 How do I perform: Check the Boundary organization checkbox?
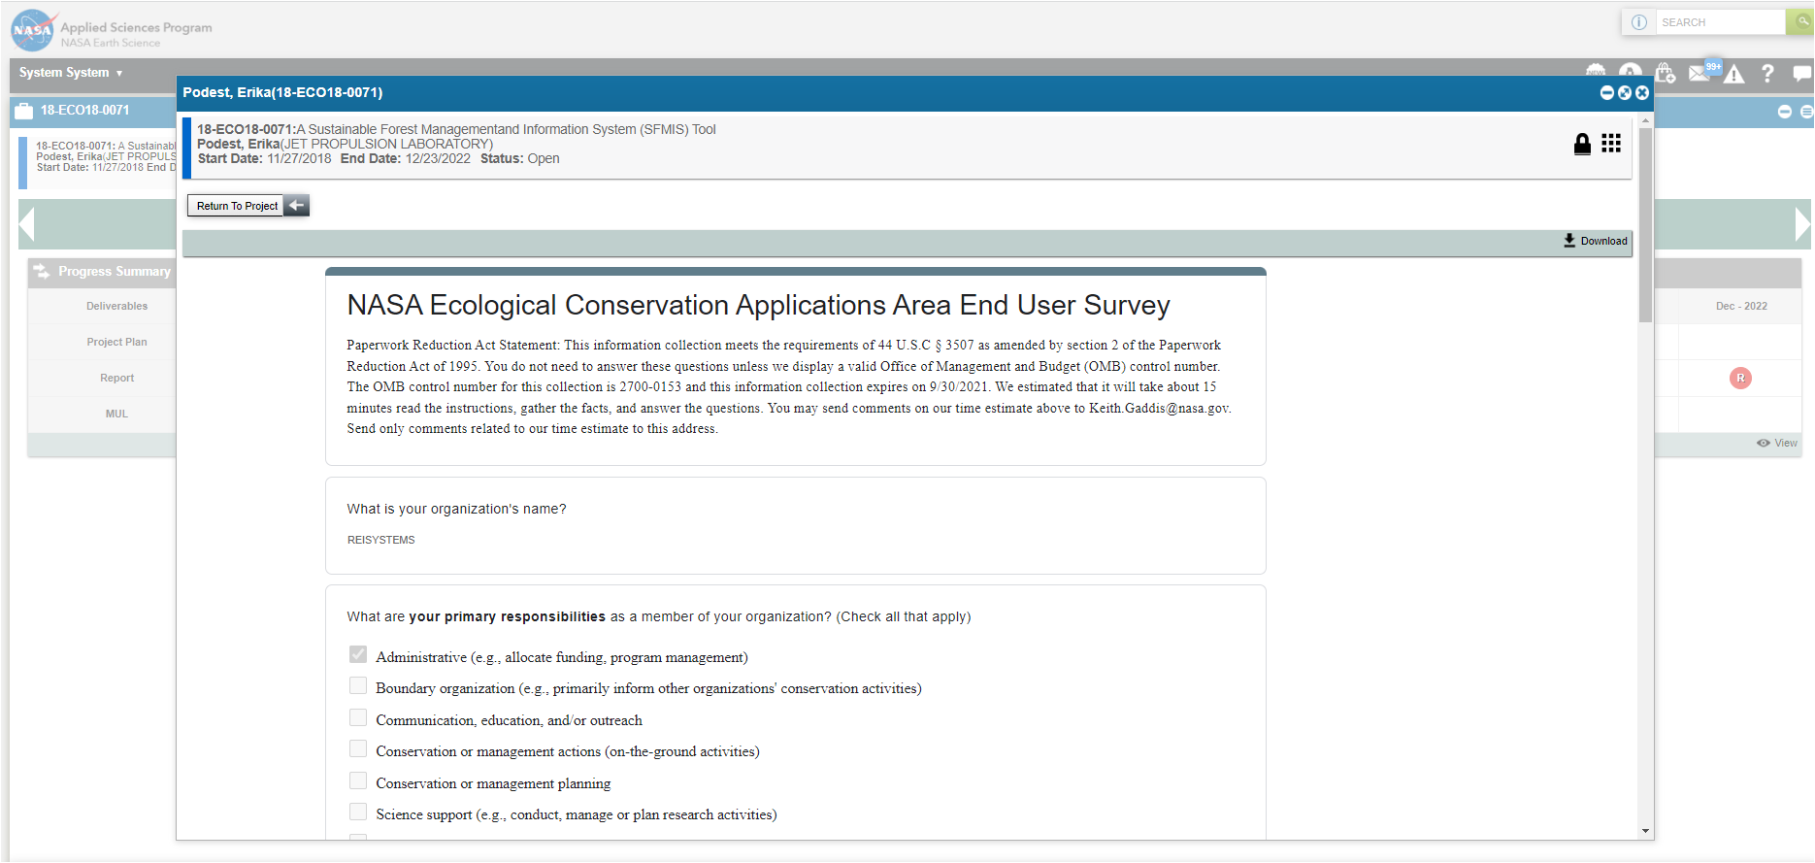[x=358, y=686]
